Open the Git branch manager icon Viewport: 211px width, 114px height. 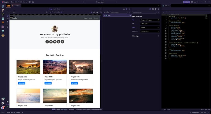tap(3, 10)
